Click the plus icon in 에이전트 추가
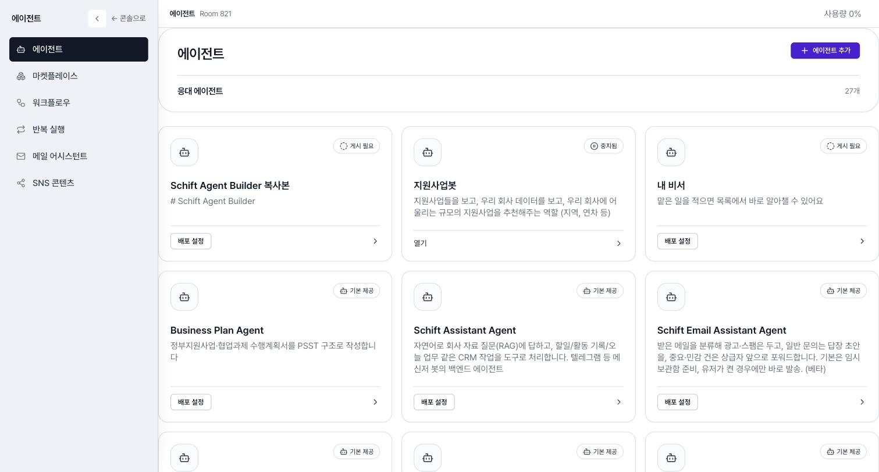879x472 pixels. pyautogui.click(x=805, y=51)
